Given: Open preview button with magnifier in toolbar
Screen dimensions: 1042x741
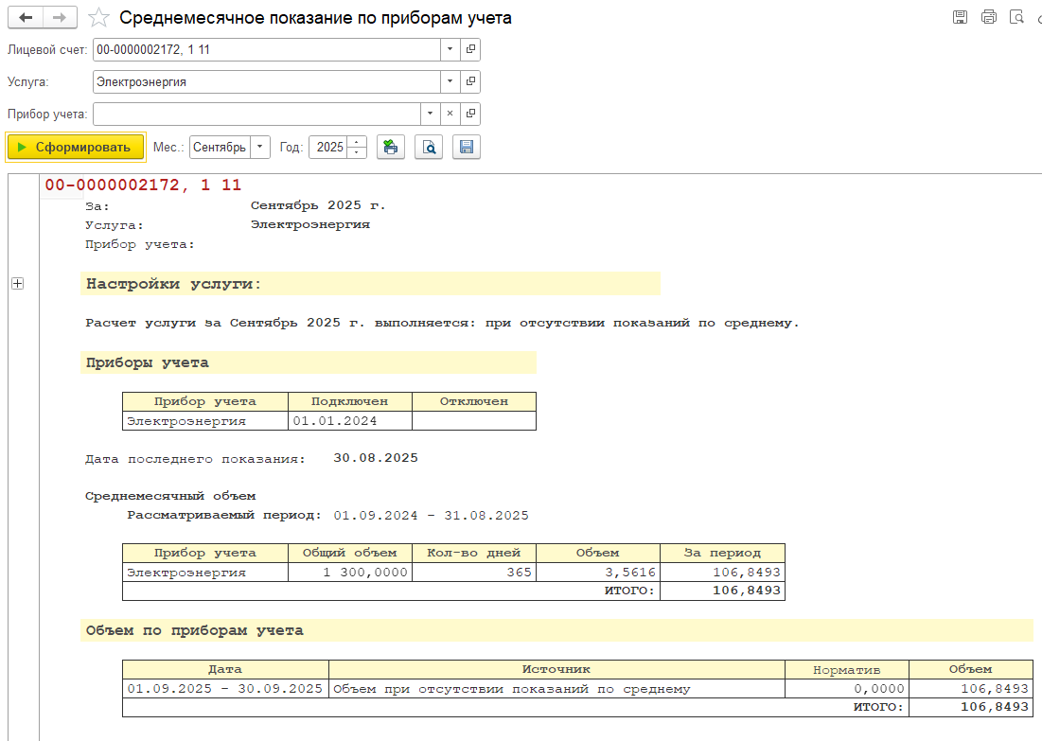Looking at the screenshot, I should coord(429,148).
